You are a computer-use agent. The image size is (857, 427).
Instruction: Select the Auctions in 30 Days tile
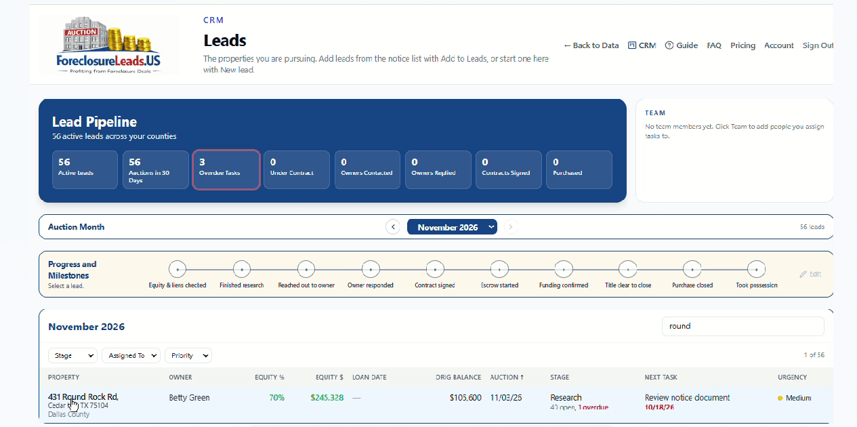click(x=155, y=169)
